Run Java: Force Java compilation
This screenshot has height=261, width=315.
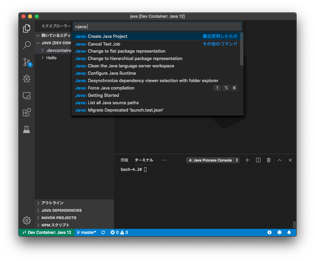coord(156,88)
